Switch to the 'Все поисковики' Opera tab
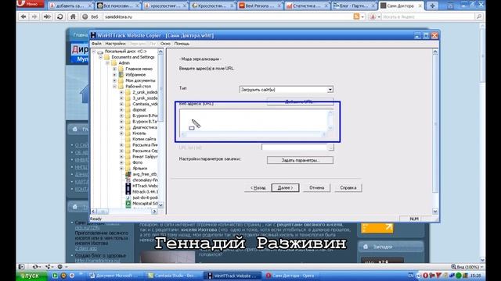Viewport: 501px width, 281px height. (118, 5)
